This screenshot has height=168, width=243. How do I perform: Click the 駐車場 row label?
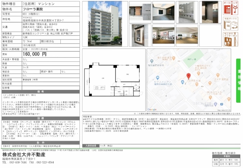point(12,88)
